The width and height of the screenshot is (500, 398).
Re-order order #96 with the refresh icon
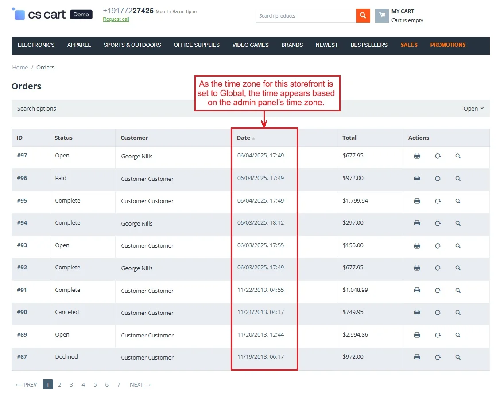[438, 179]
